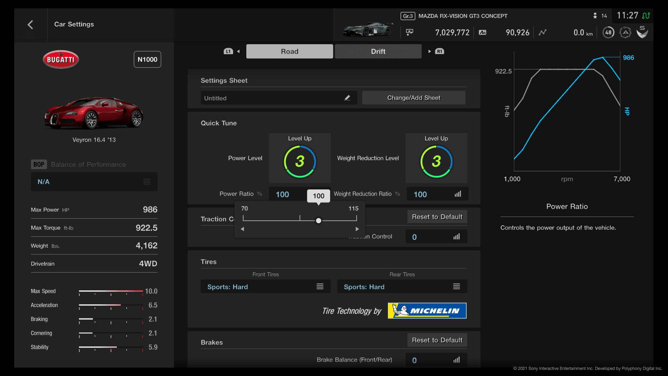The width and height of the screenshot is (668, 376).
Task: Reset Brakes to default
Action: click(437, 340)
